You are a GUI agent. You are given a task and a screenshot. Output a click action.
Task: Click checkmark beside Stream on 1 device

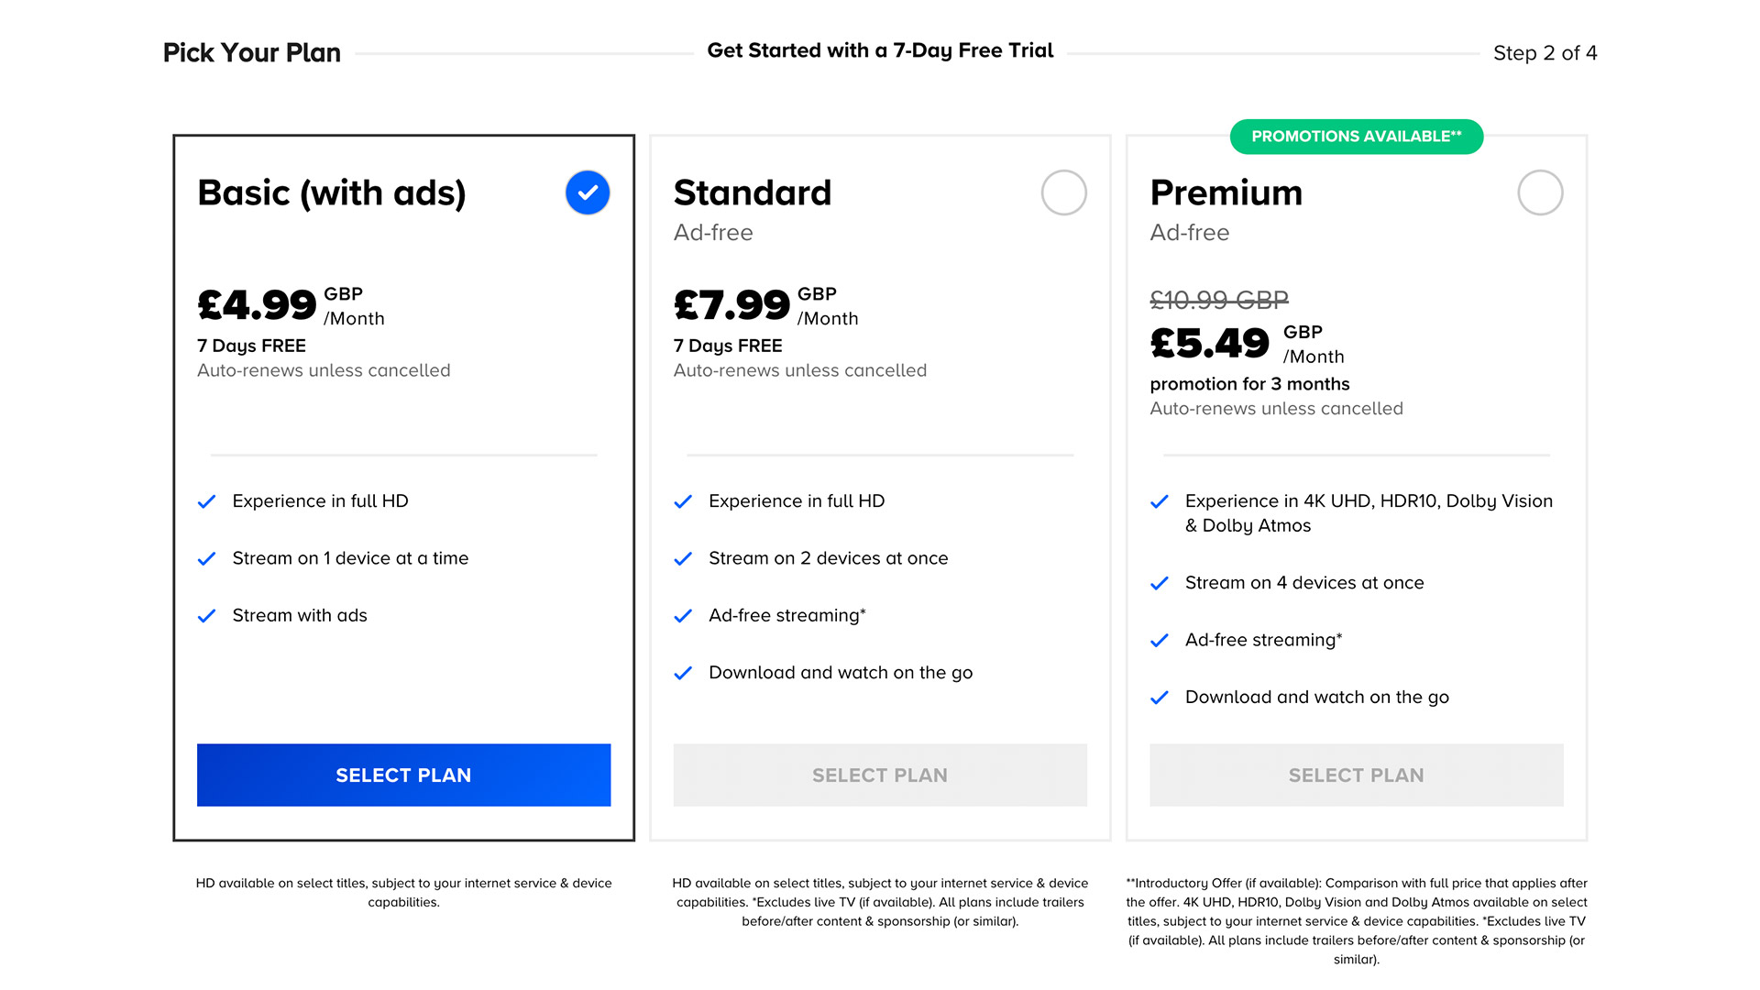[x=207, y=559]
